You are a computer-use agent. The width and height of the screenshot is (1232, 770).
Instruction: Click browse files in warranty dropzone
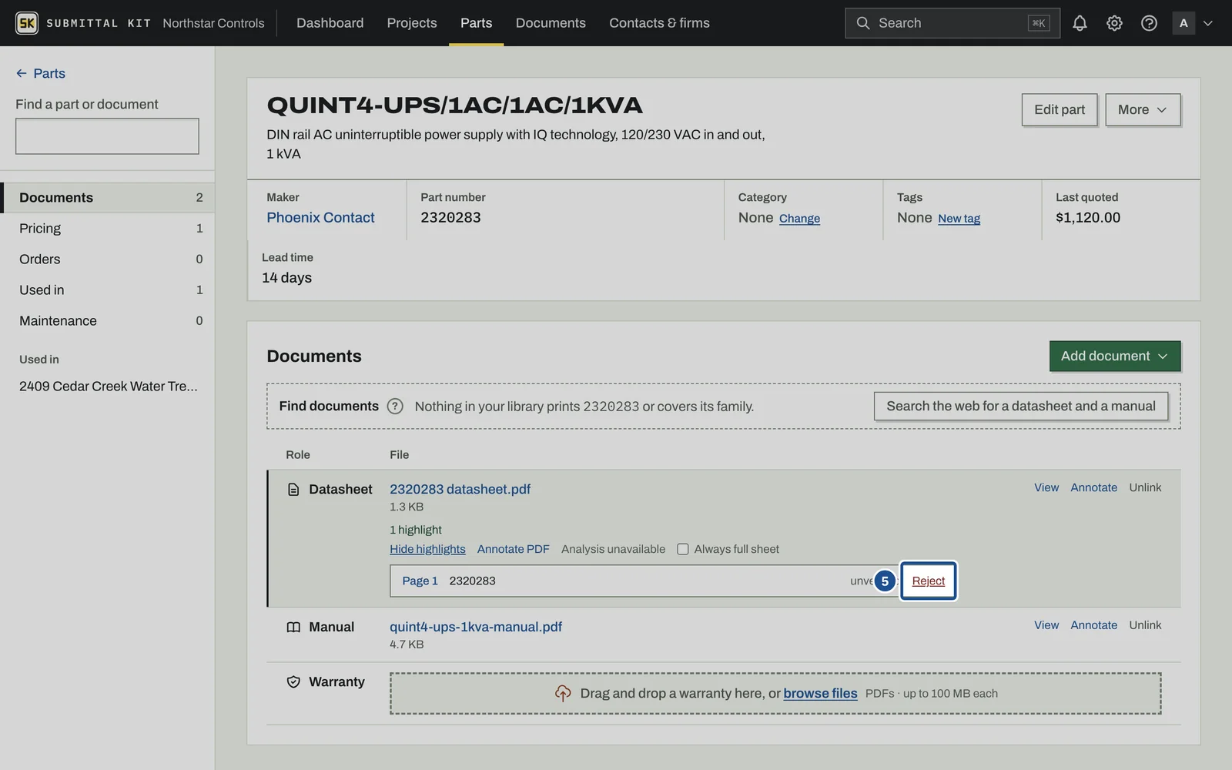point(820,694)
